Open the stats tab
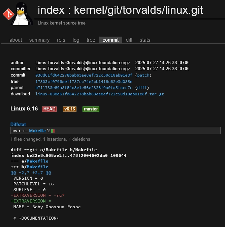This screenshot has height=227, width=225. 145,40
